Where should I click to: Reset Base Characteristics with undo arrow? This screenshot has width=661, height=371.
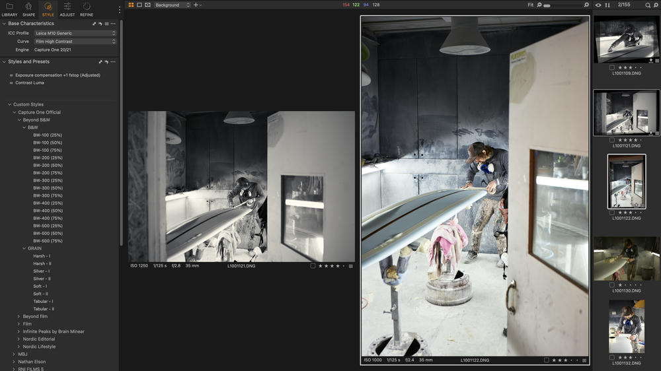tap(100, 24)
